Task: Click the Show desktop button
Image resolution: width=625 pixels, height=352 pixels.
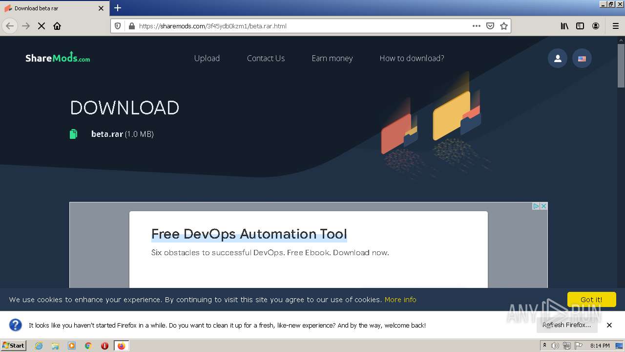Action: [620, 346]
